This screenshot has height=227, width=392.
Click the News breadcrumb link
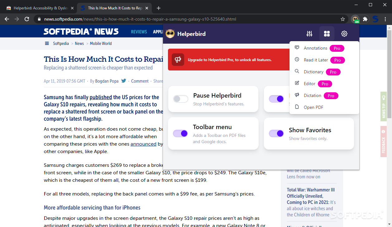[x=79, y=43]
